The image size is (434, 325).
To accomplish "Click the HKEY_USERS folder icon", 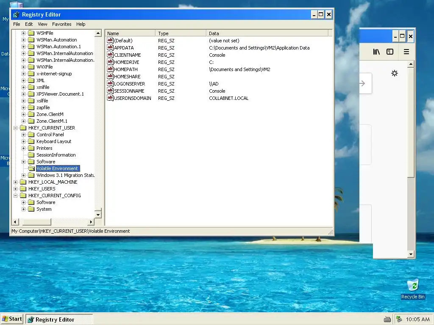I will click(x=23, y=189).
